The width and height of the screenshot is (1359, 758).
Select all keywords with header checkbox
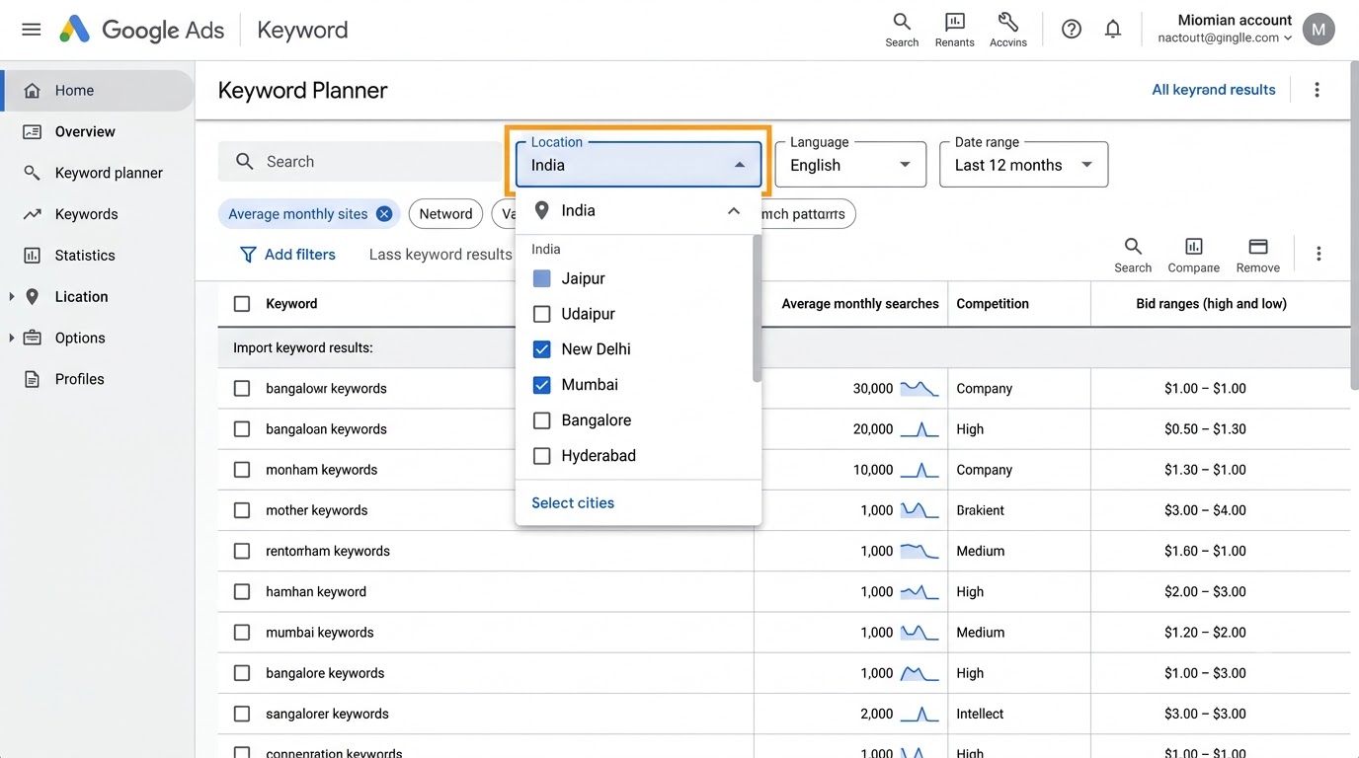(242, 304)
